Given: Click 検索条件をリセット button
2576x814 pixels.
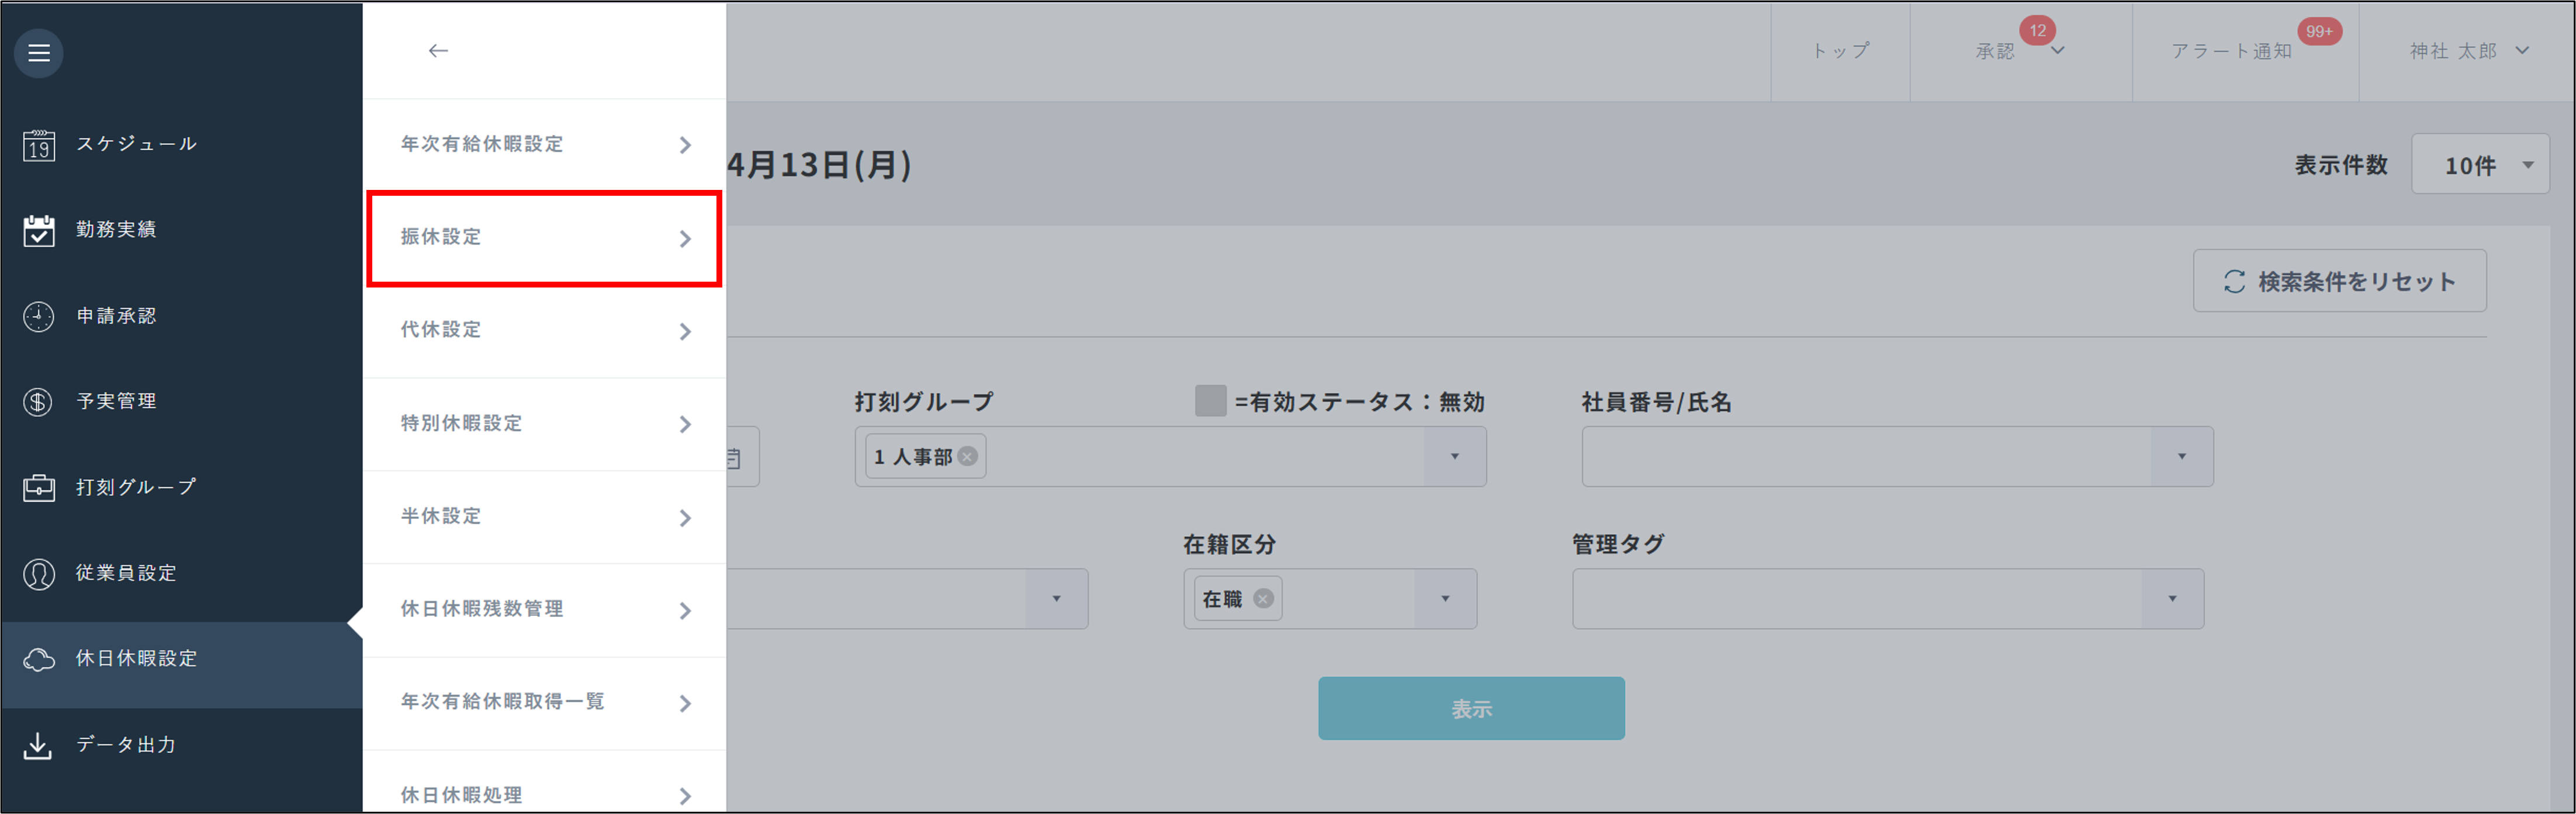Looking at the screenshot, I should [x=2339, y=281].
